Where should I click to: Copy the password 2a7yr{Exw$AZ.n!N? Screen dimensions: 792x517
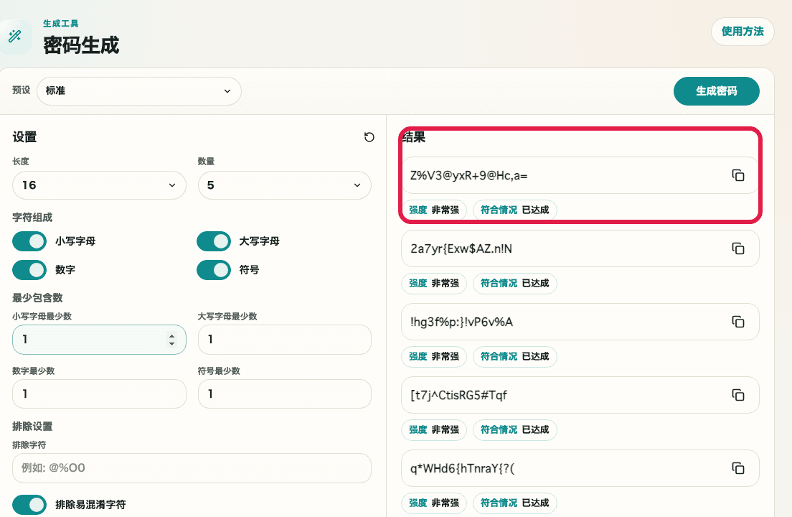[737, 248]
